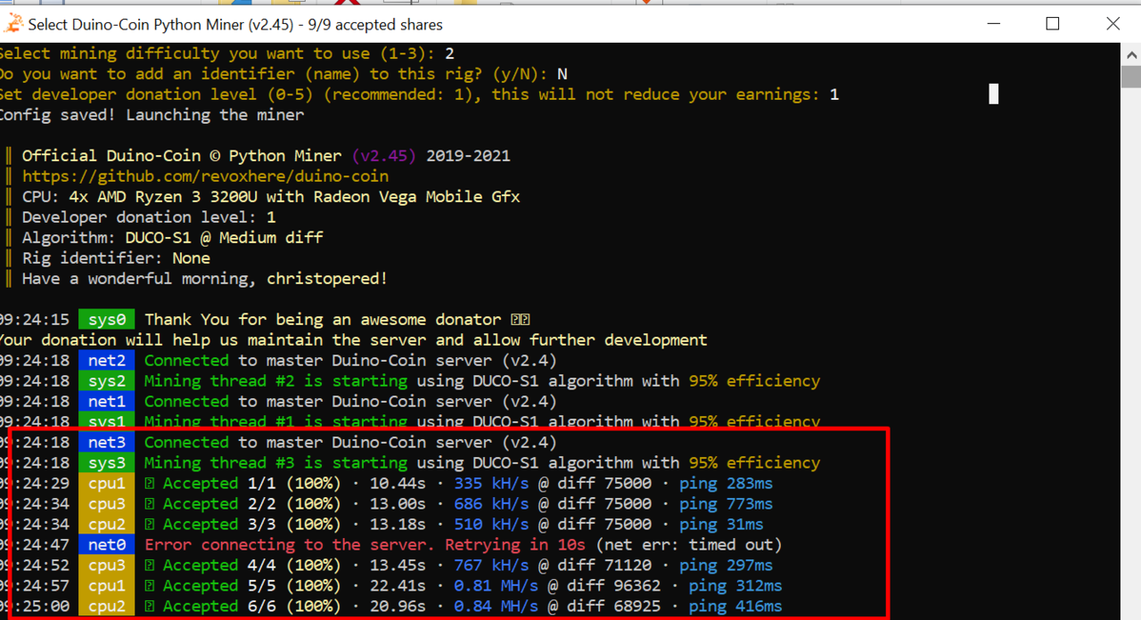Click the 'ping 31ms' value

click(721, 525)
